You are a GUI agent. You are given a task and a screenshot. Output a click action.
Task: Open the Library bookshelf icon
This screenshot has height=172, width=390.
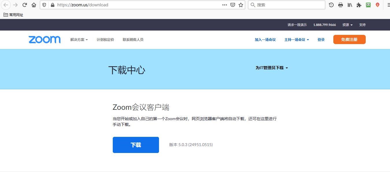350,5
